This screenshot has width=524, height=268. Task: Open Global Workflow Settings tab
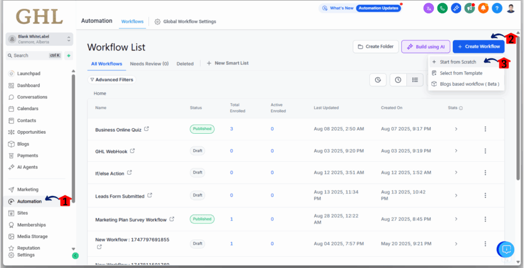(185, 21)
